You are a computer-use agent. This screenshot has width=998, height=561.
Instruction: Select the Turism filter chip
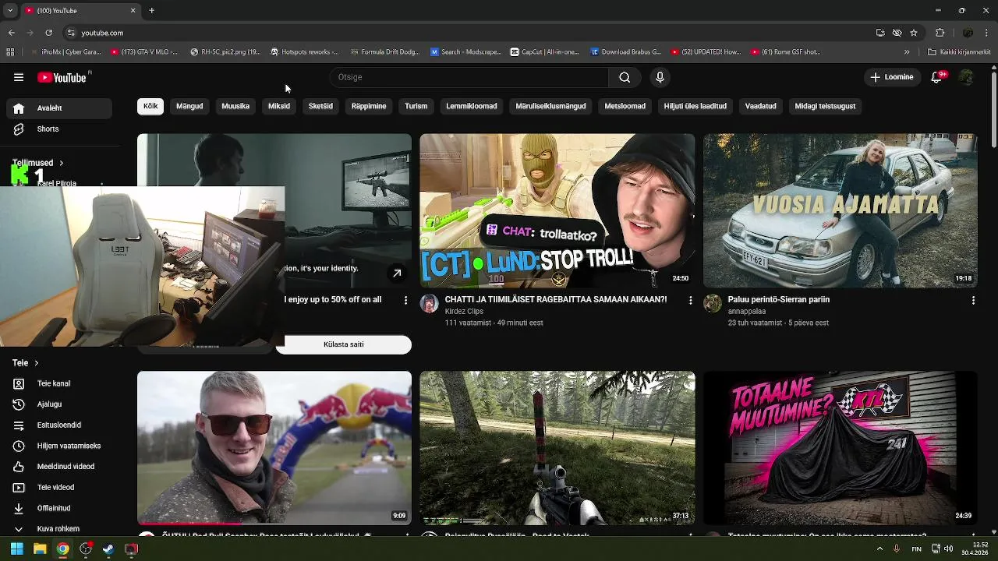[416, 106]
